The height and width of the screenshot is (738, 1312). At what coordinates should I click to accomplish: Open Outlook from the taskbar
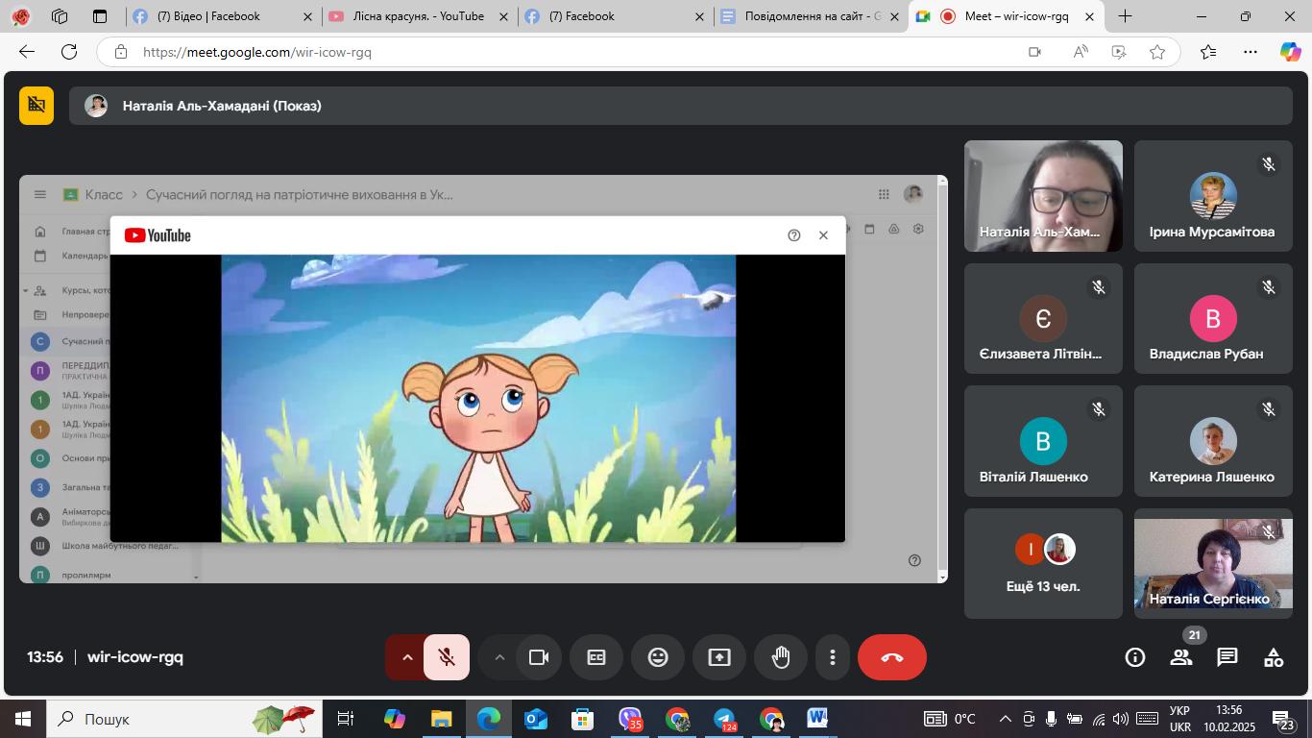click(x=536, y=719)
